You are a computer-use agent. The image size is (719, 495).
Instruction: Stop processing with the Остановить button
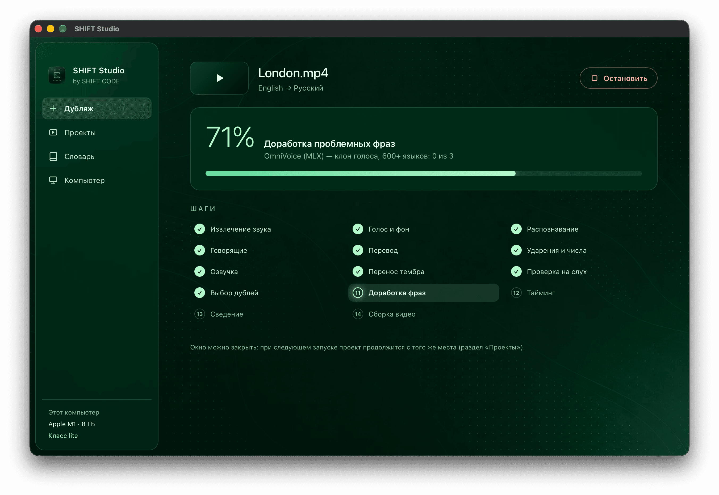[618, 78]
